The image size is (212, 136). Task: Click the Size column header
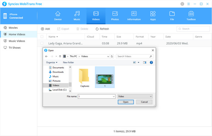point(124,37)
